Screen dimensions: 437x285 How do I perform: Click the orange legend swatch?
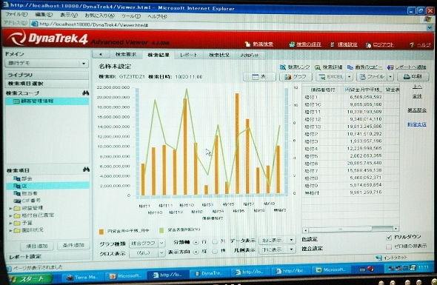point(101,232)
